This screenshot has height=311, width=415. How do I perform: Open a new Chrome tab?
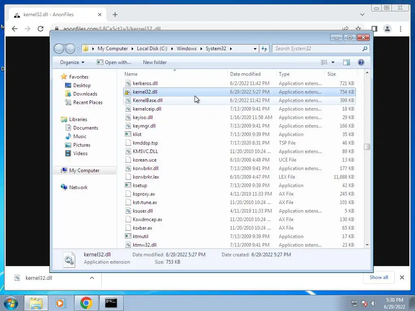(115, 15)
